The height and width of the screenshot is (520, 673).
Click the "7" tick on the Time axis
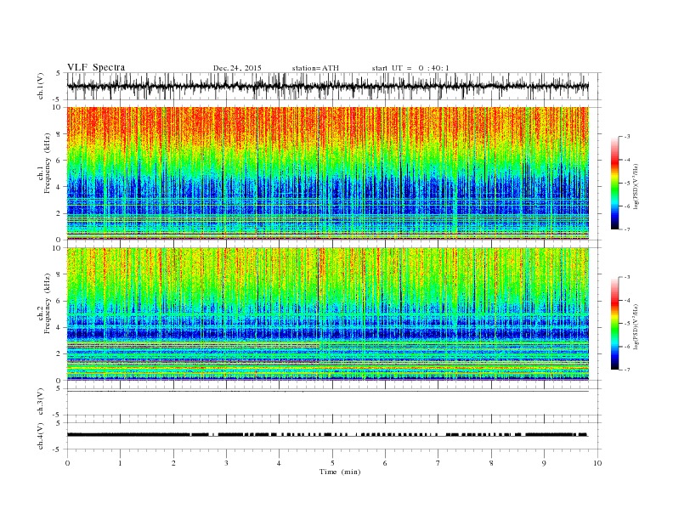[x=438, y=463]
